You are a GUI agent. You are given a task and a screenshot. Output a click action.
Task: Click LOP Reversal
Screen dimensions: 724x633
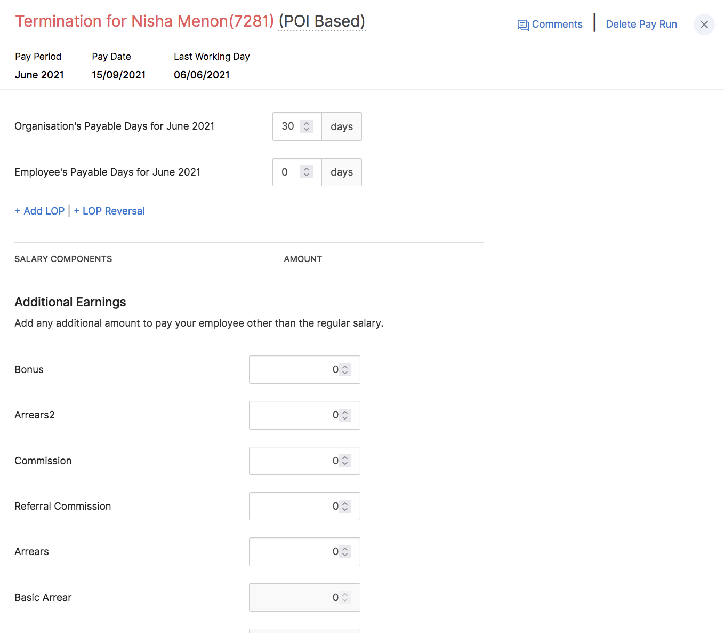pyautogui.click(x=109, y=211)
